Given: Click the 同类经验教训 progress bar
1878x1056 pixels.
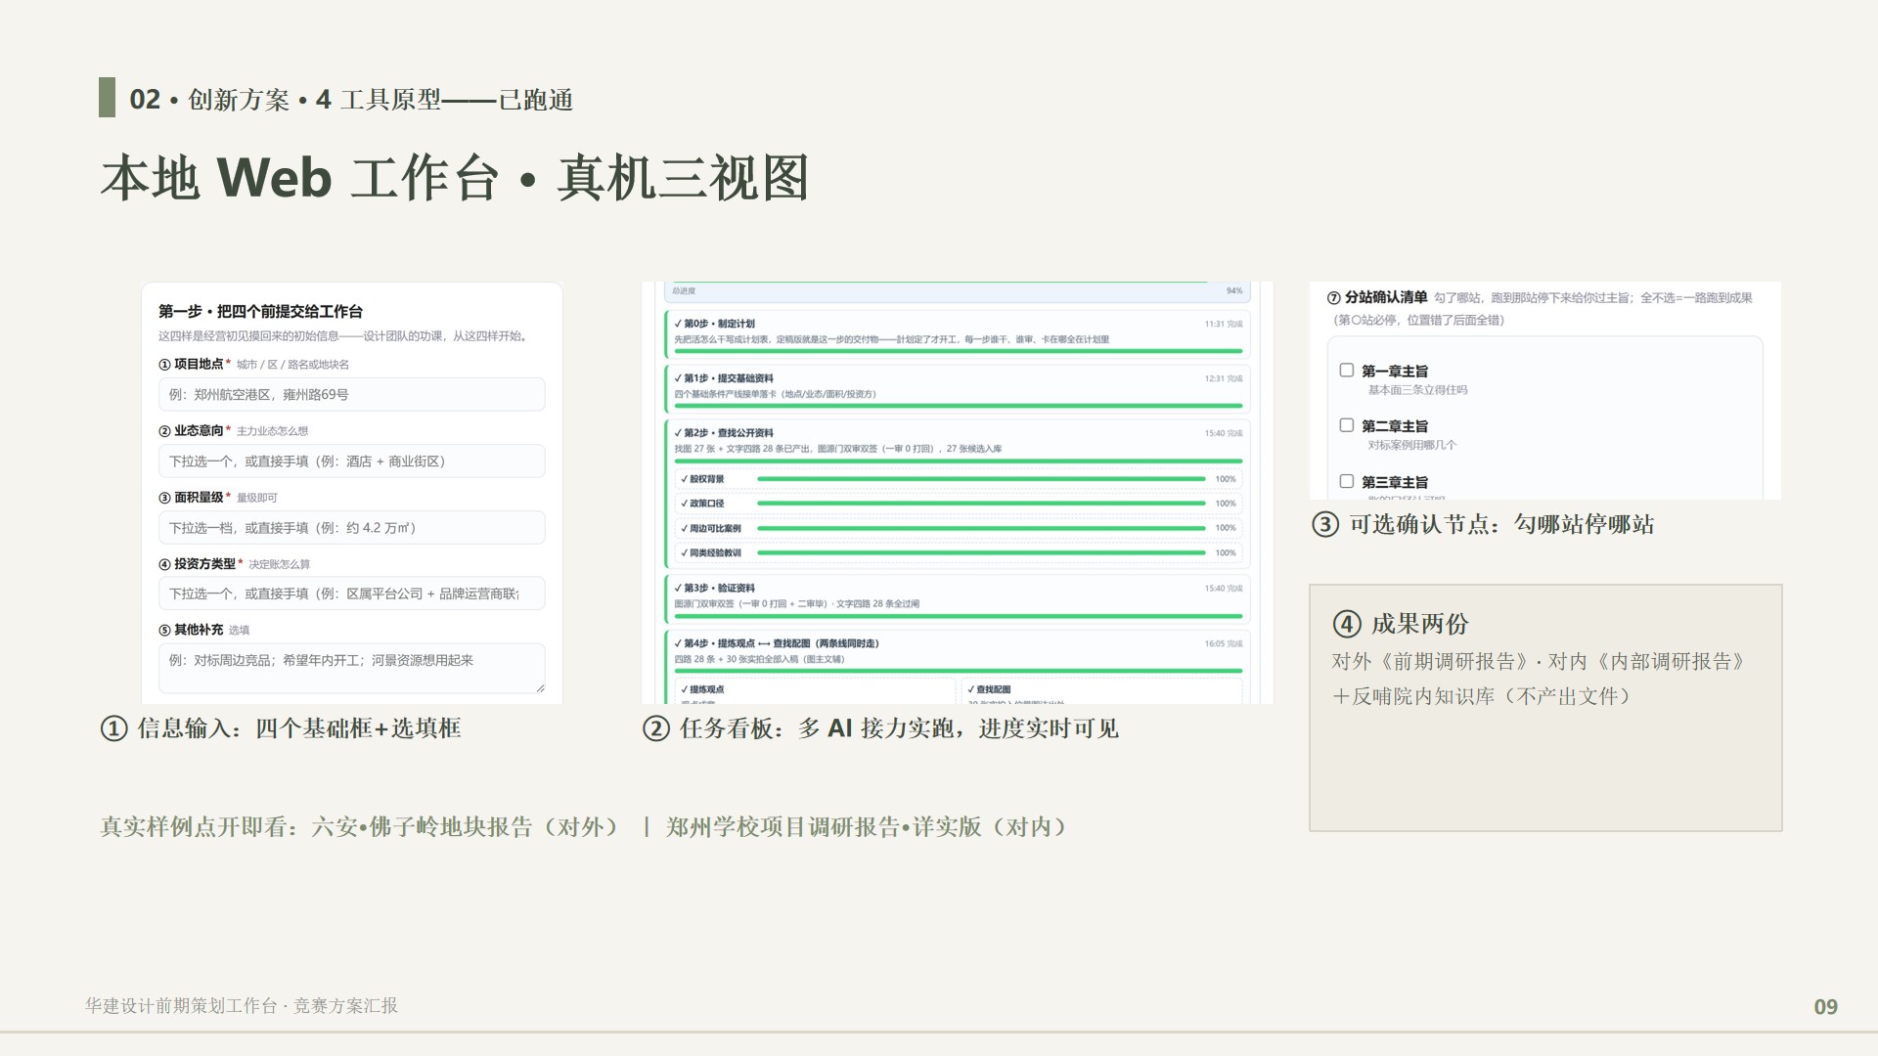Looking at the screenshot, I should [981, 552].
